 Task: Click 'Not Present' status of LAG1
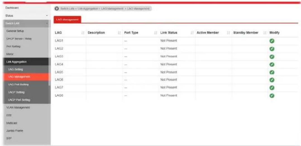coord(169,41)
